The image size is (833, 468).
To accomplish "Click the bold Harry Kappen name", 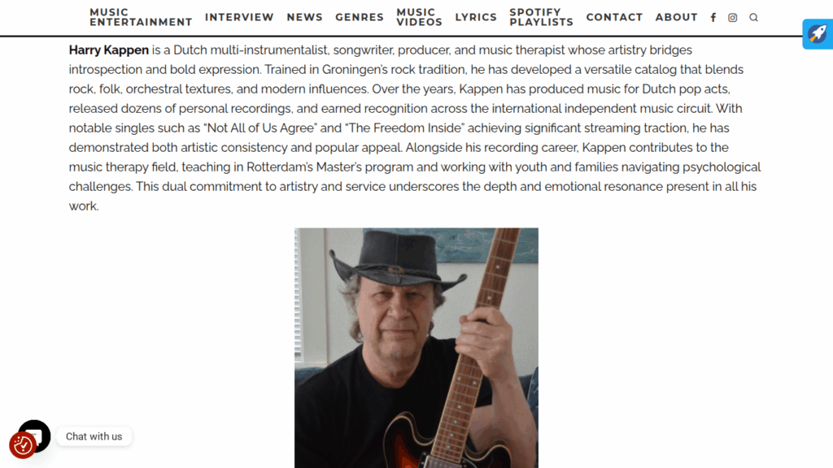I will coord(109,50).
